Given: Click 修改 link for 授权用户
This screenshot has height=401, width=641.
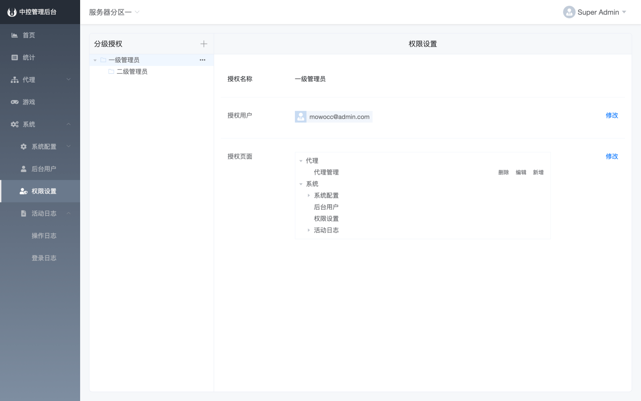Looking at the screenshot, I should click(x=612, y=115).
